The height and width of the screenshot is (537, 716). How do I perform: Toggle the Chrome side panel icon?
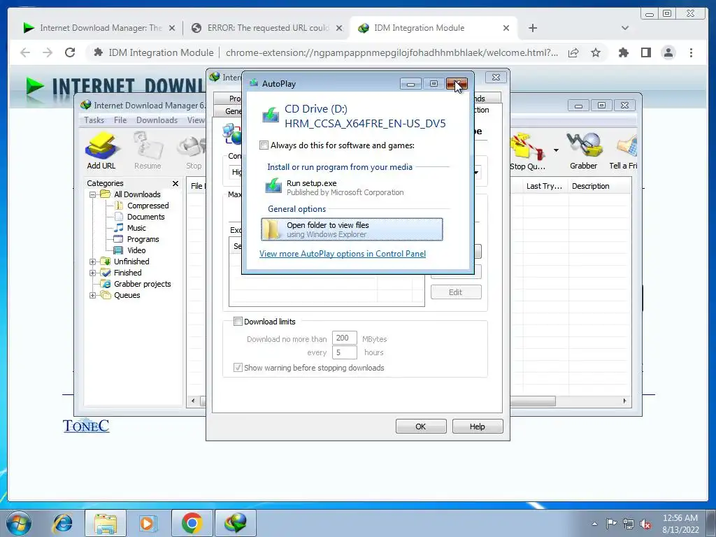(x=645, y=52)
